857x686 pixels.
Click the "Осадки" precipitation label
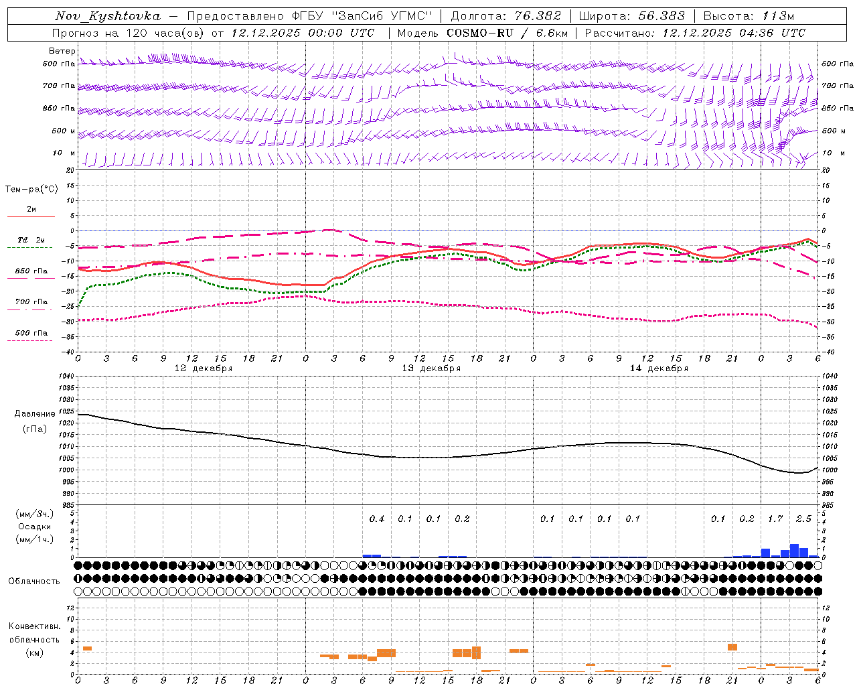click(x=34, y=527)
